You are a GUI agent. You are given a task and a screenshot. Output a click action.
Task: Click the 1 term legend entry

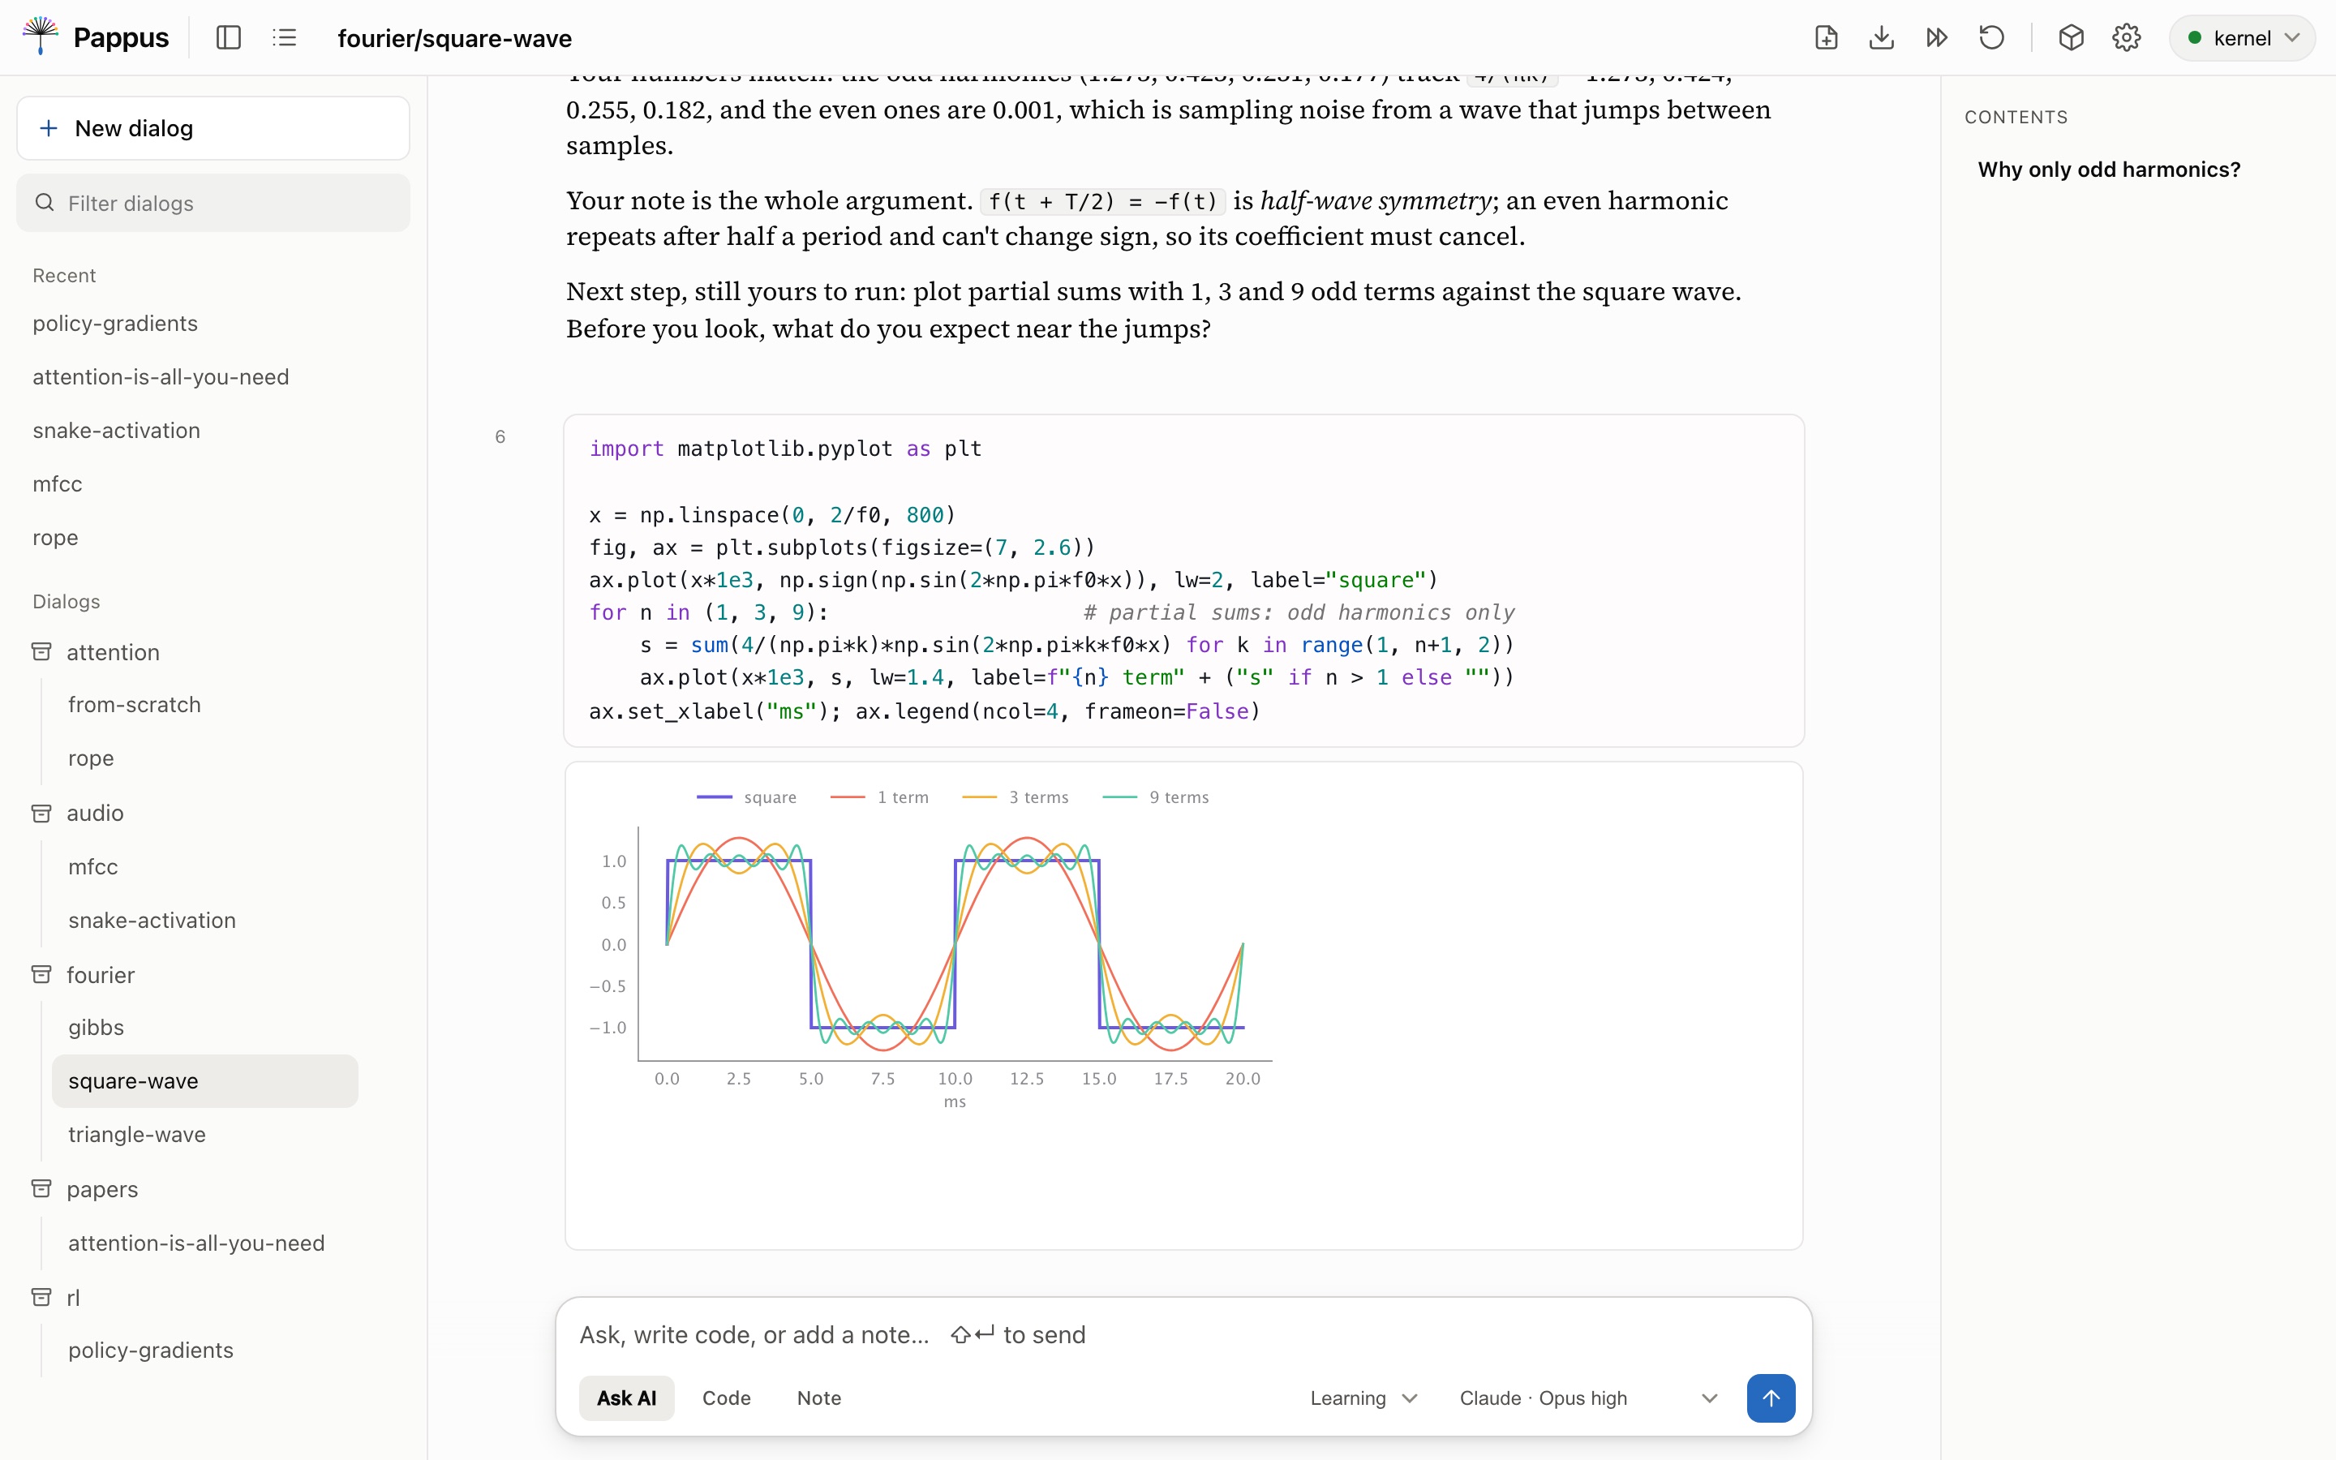(x=878, y=797)
